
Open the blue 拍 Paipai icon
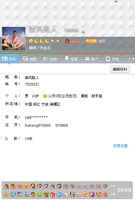click(x=59, y=195)
